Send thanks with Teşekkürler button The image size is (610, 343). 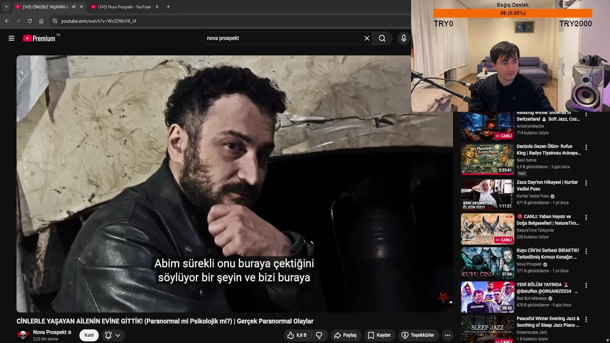point(418,335)
